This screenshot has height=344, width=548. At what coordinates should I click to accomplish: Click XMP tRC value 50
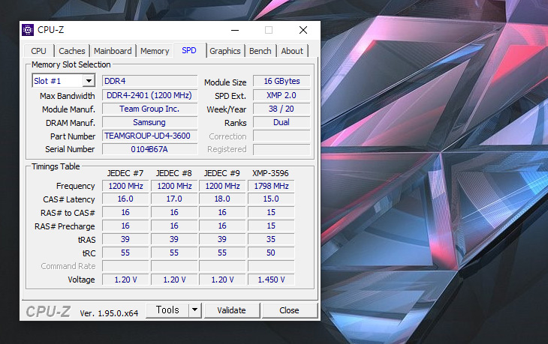271,253
